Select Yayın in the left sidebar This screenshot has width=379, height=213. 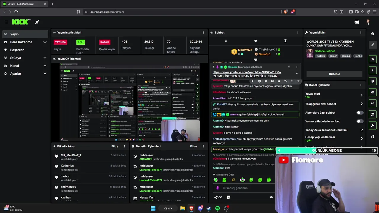pyautogui.click(x=25, y=34)
